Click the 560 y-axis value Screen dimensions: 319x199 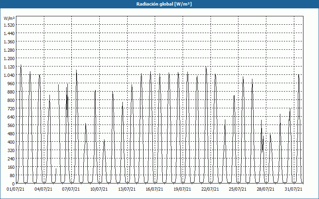(11, 125)
